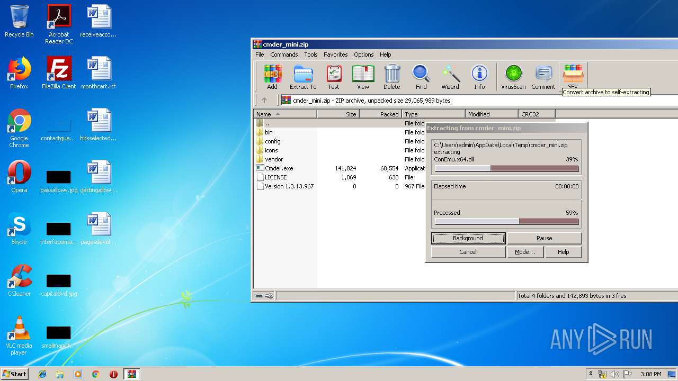Click the View toolbar icon

[363, 77]
